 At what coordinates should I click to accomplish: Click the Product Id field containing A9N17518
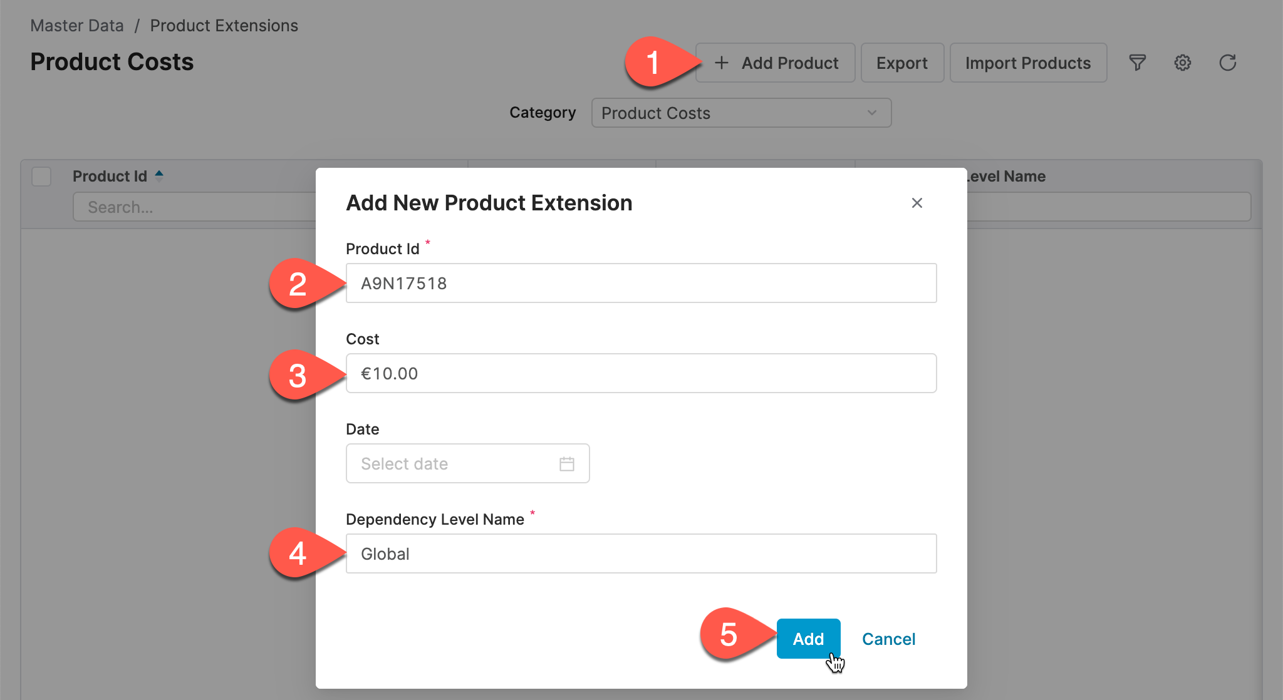coord(641,283)
